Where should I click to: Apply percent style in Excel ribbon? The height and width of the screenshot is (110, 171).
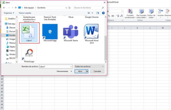109,16
